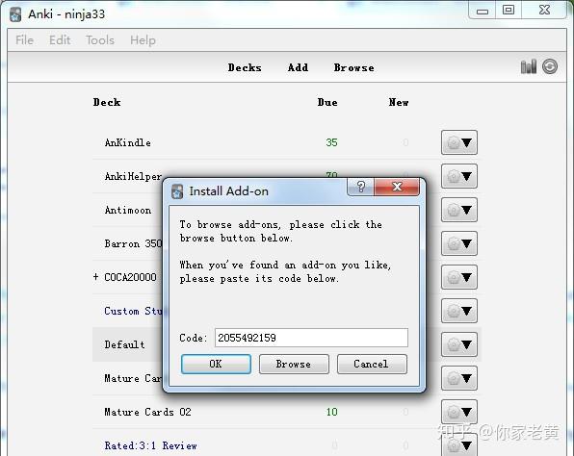Open options gear for AnkiHelper deck

459,176
